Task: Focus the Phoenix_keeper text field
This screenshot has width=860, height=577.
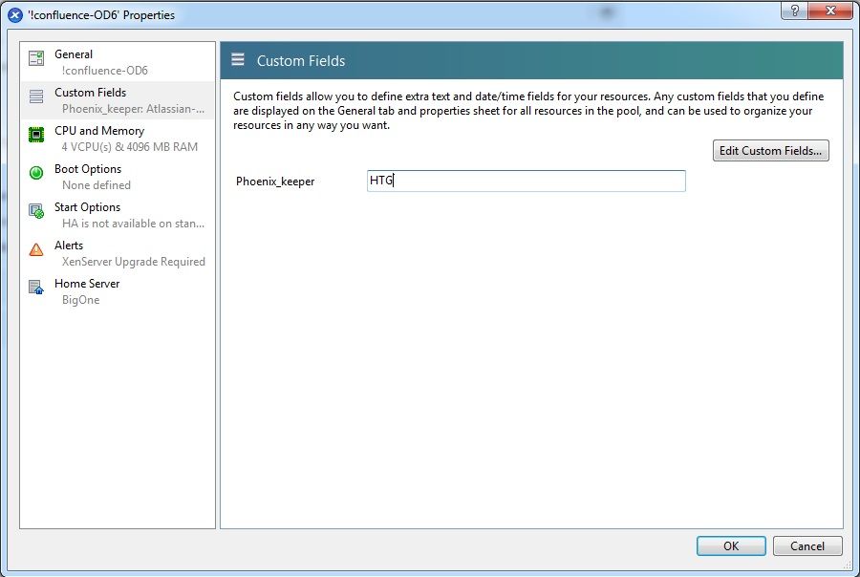Action: 526,181
